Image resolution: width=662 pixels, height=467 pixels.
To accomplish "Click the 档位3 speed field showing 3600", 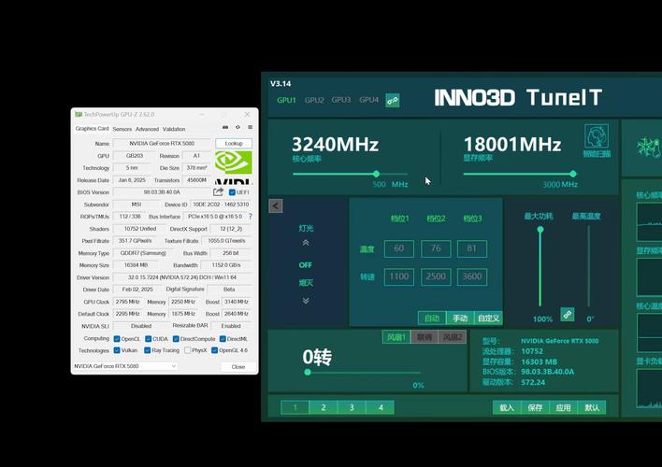I will [x=472, y=276].
